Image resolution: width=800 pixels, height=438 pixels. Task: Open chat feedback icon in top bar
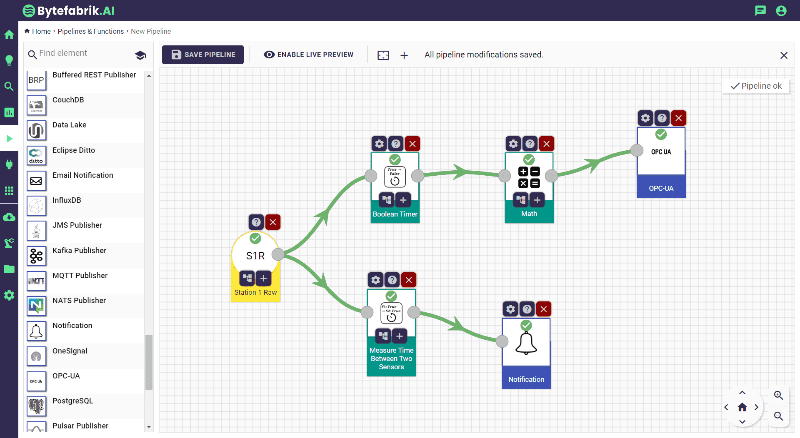coord(760,11)
